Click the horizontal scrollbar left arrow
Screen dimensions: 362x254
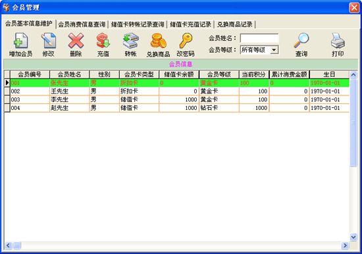tap(8, 245)
